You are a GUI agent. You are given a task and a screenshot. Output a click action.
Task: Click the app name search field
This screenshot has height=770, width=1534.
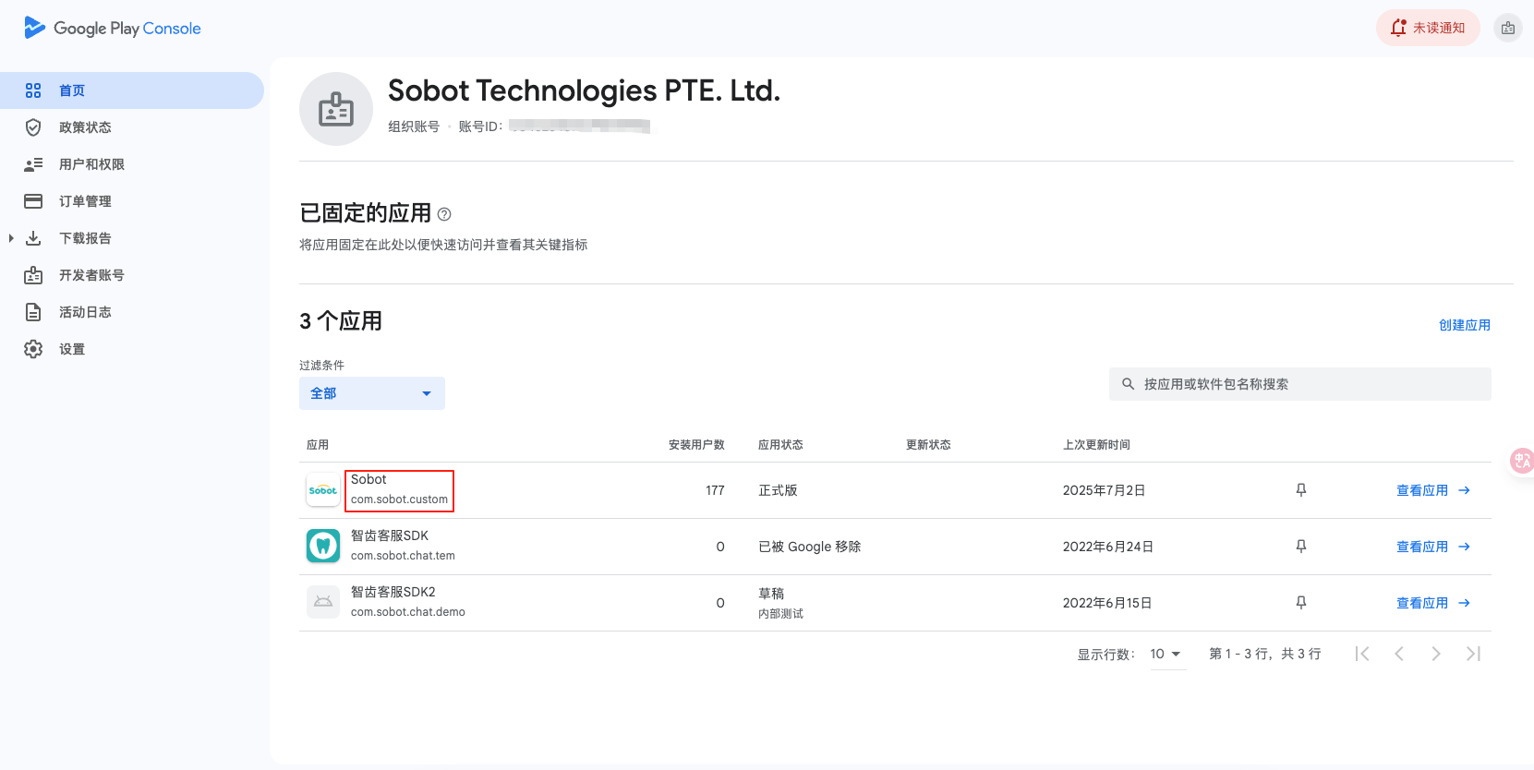[1300, 384]
